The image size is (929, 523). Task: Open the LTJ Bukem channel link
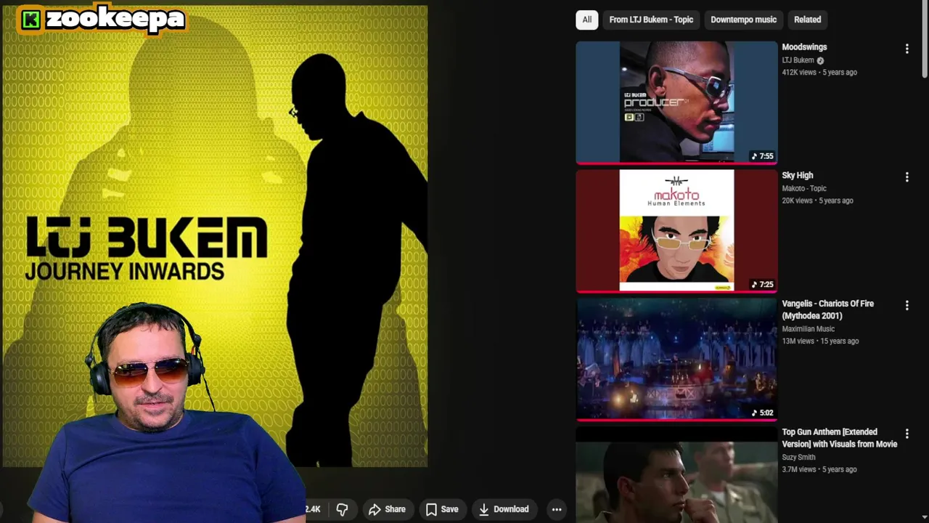798,60
